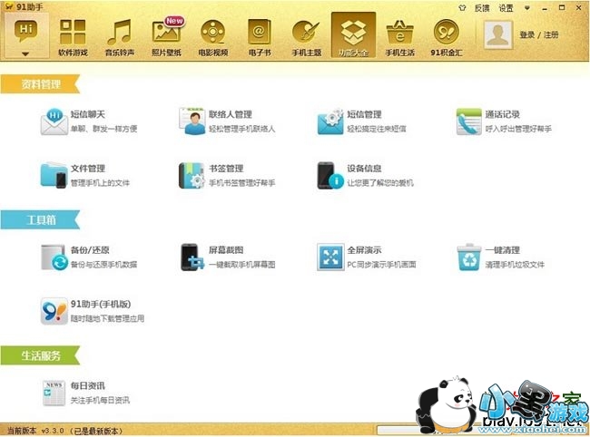The height and width of the screenshot is (437, 590).
Task: Open 音乐铃声 section
Action: click(120, 37)
